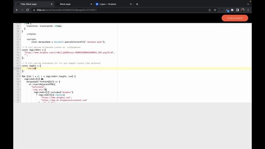The height and width of the screenshot is (149, 265).
Task: Click the imgLinkArr[i].includes("dropbox") line
Action: coord(53,92)
